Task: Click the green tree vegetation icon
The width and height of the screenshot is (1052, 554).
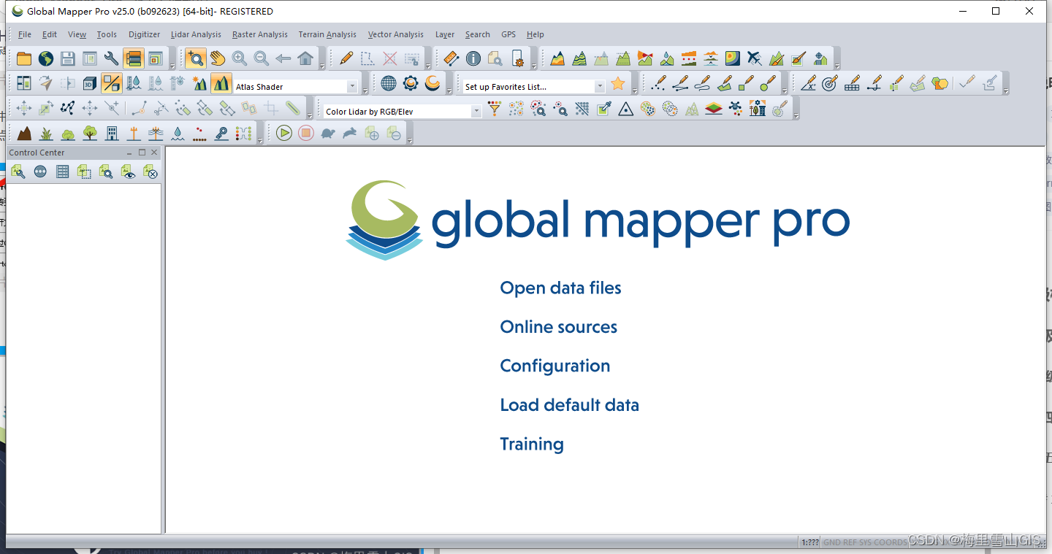Action: click(90, 134)
